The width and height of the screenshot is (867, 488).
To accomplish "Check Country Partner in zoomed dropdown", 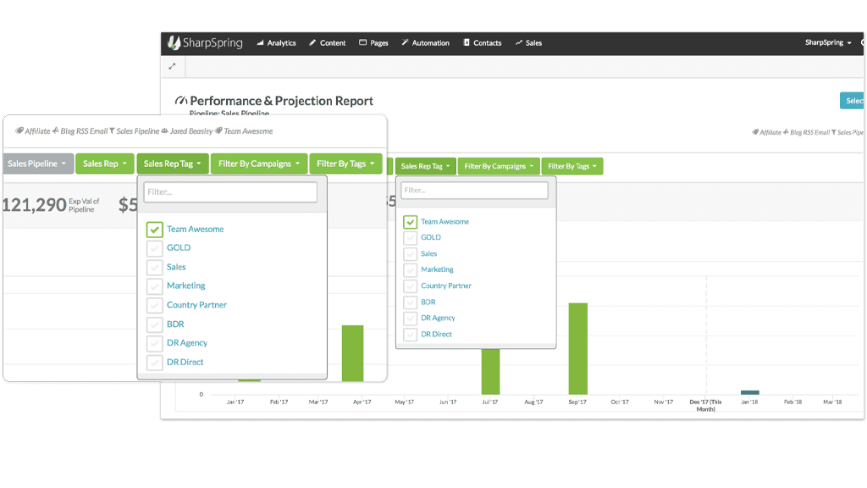I will pyautogui.click(x=155, y=305).
